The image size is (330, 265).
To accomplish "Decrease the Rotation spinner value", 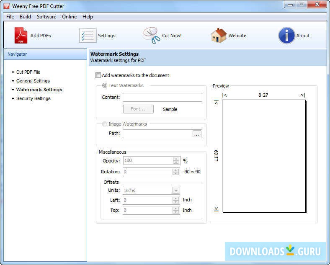I will point(176,174).
